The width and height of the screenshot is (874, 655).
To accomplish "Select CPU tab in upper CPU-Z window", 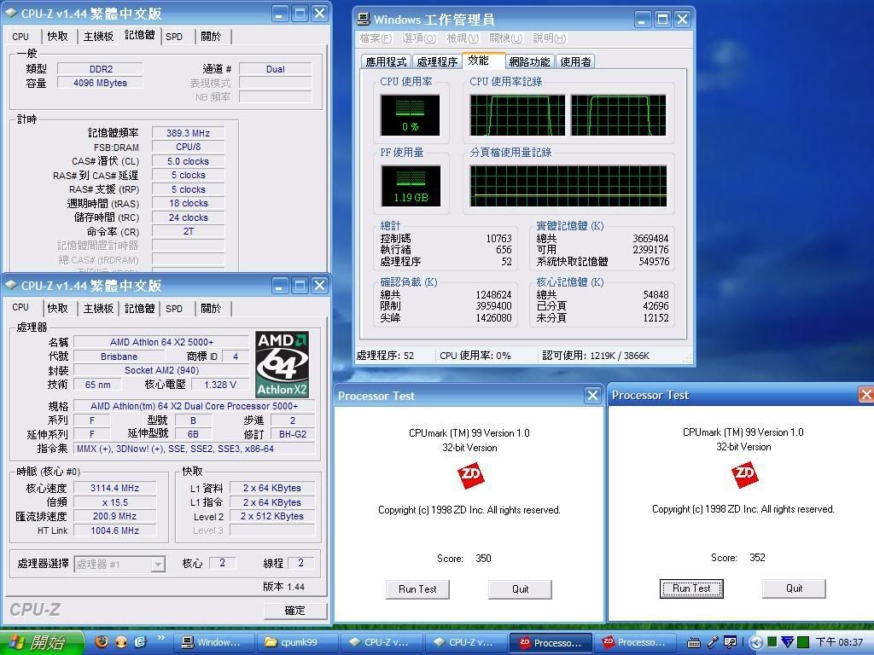I will pyautogui.click(x=20, y=36).
